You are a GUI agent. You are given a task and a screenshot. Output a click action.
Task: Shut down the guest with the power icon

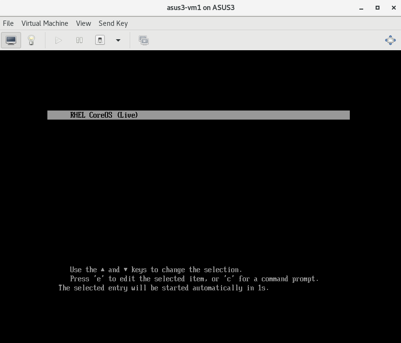[x=100, y=40]
